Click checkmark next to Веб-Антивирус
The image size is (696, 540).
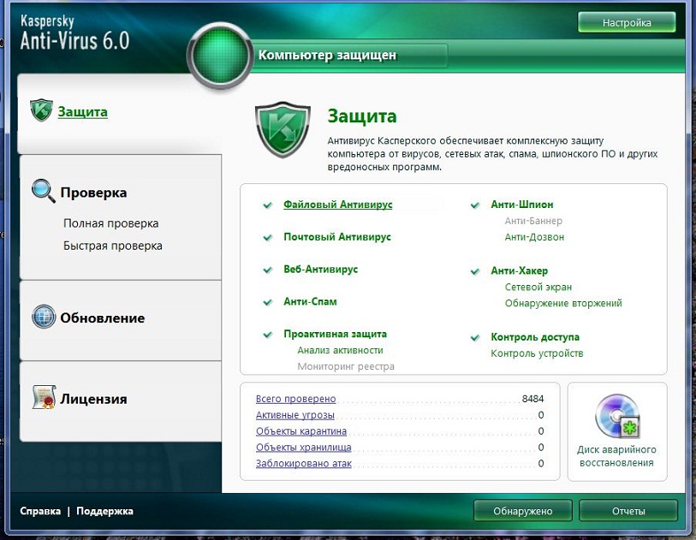click(268, 270)
